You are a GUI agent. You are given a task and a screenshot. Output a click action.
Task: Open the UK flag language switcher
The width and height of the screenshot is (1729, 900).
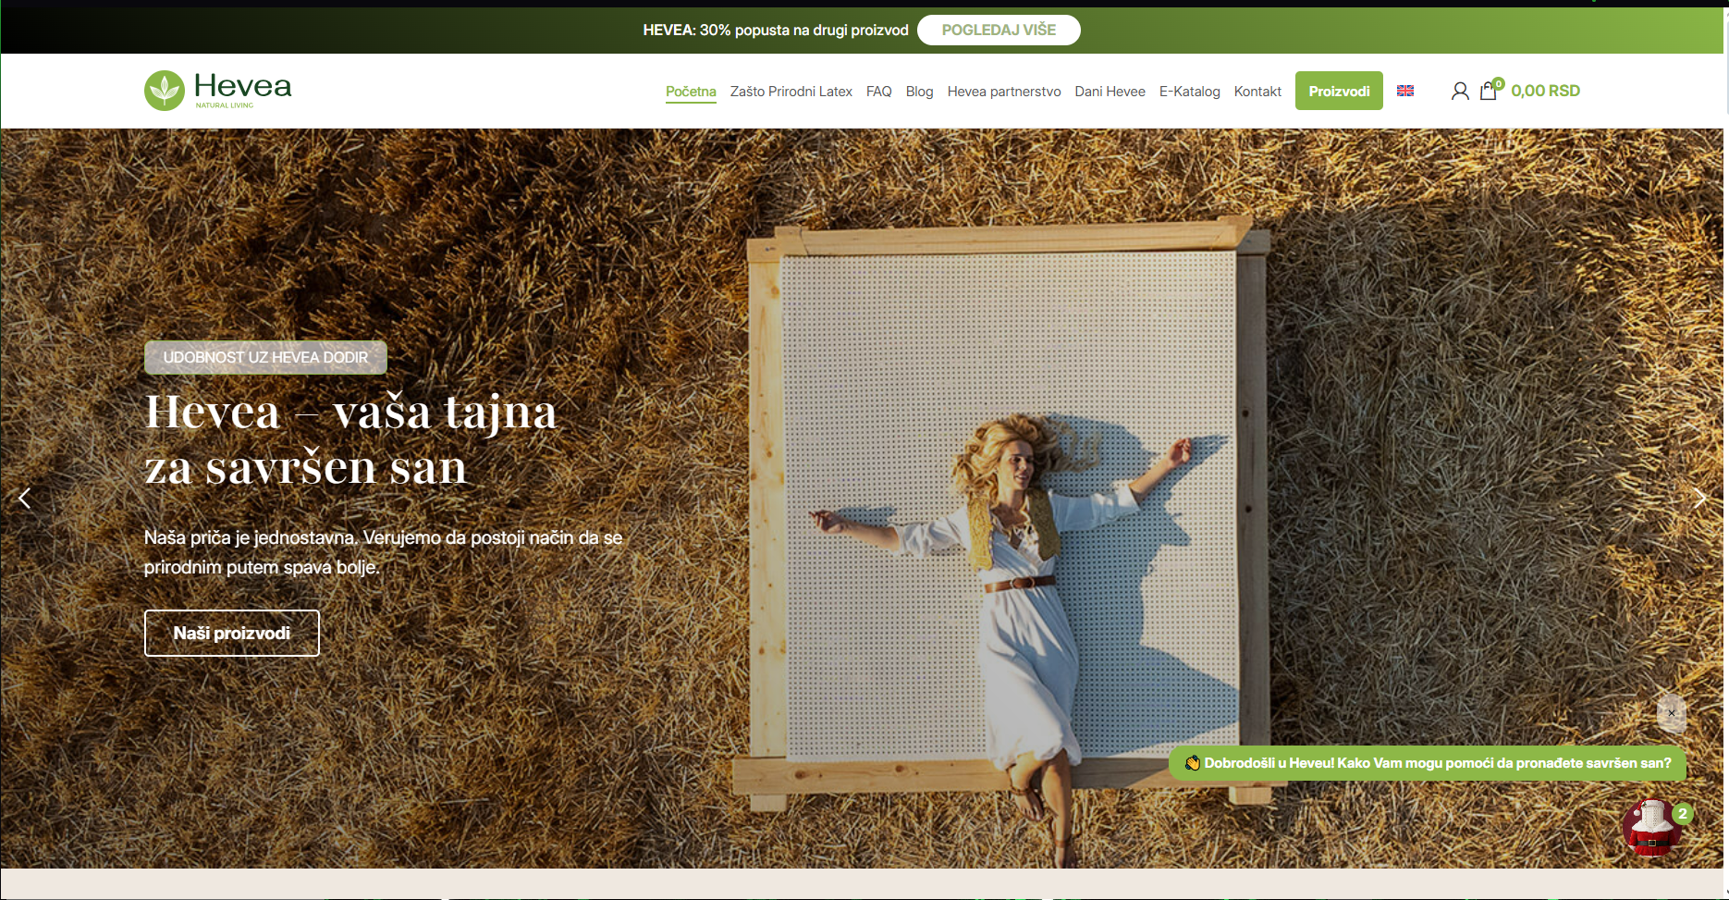[1405, 91]
